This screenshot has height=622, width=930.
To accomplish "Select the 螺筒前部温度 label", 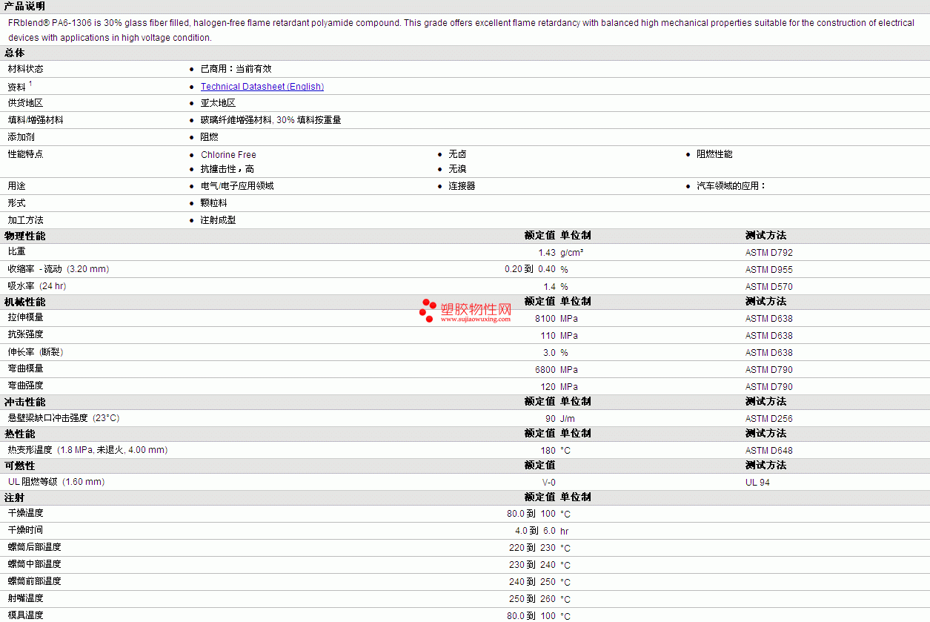I will pyautogui.click(x=35, y=581).
